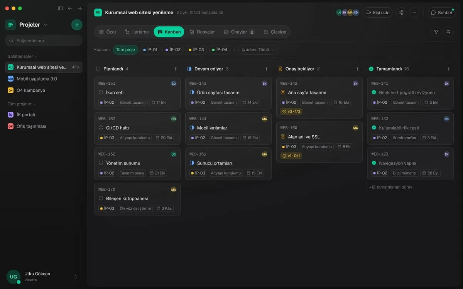Image resolution: width=463 pixels, height=289 pixels.
Task: Open the share icon in header
Action: [401, 12]
